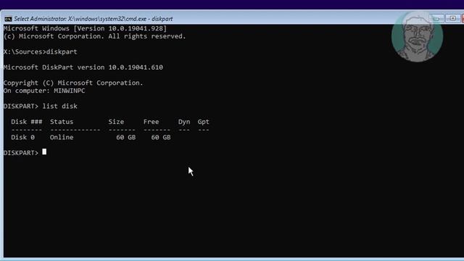Click the 'Disk ###' column header
Screen dimensions: 464x261
click(27, 122)
